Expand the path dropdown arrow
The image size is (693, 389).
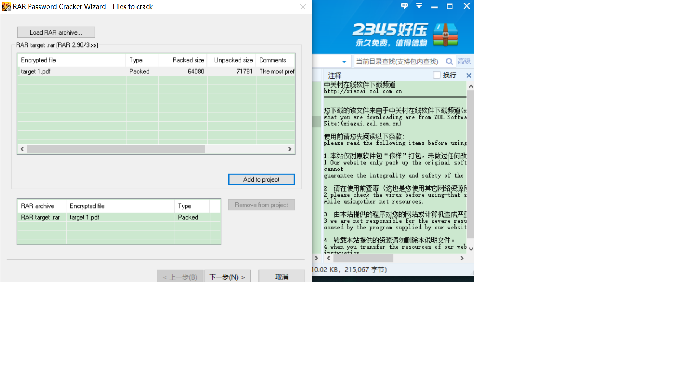[x=344, y=62]
